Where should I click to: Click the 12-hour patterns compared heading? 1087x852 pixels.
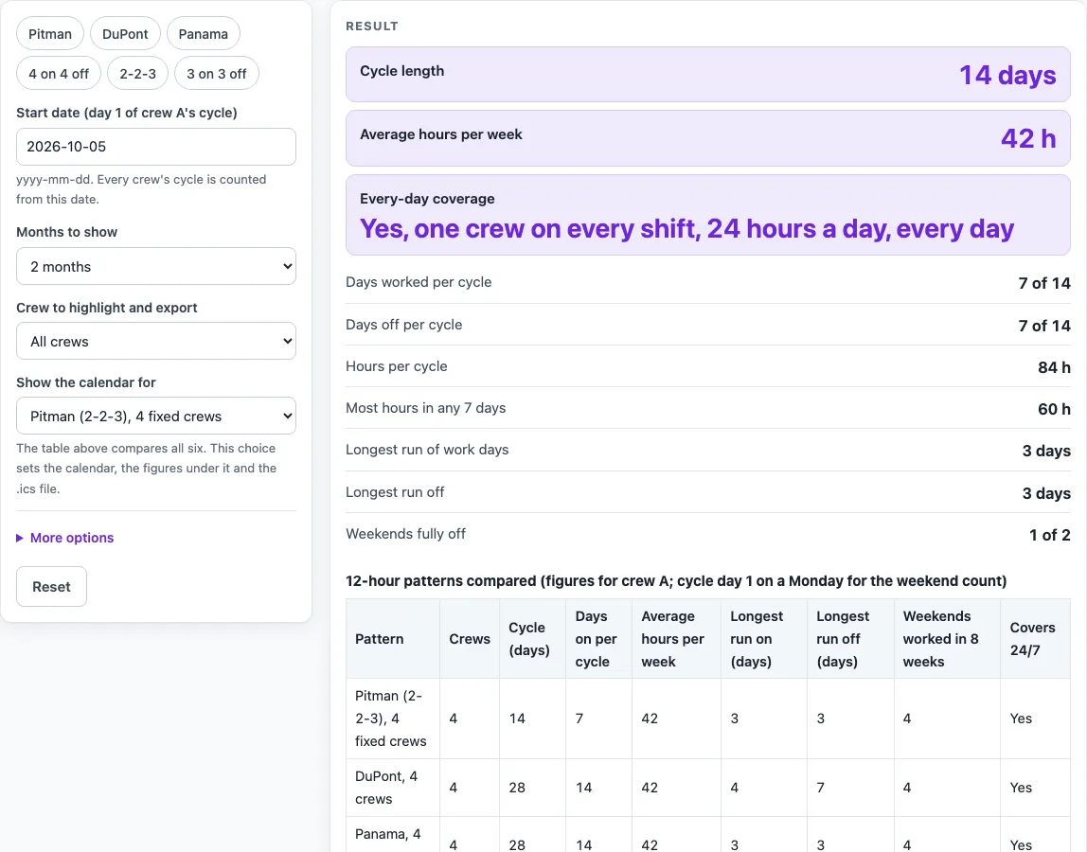pyautogui.click(x=676, y=581)
